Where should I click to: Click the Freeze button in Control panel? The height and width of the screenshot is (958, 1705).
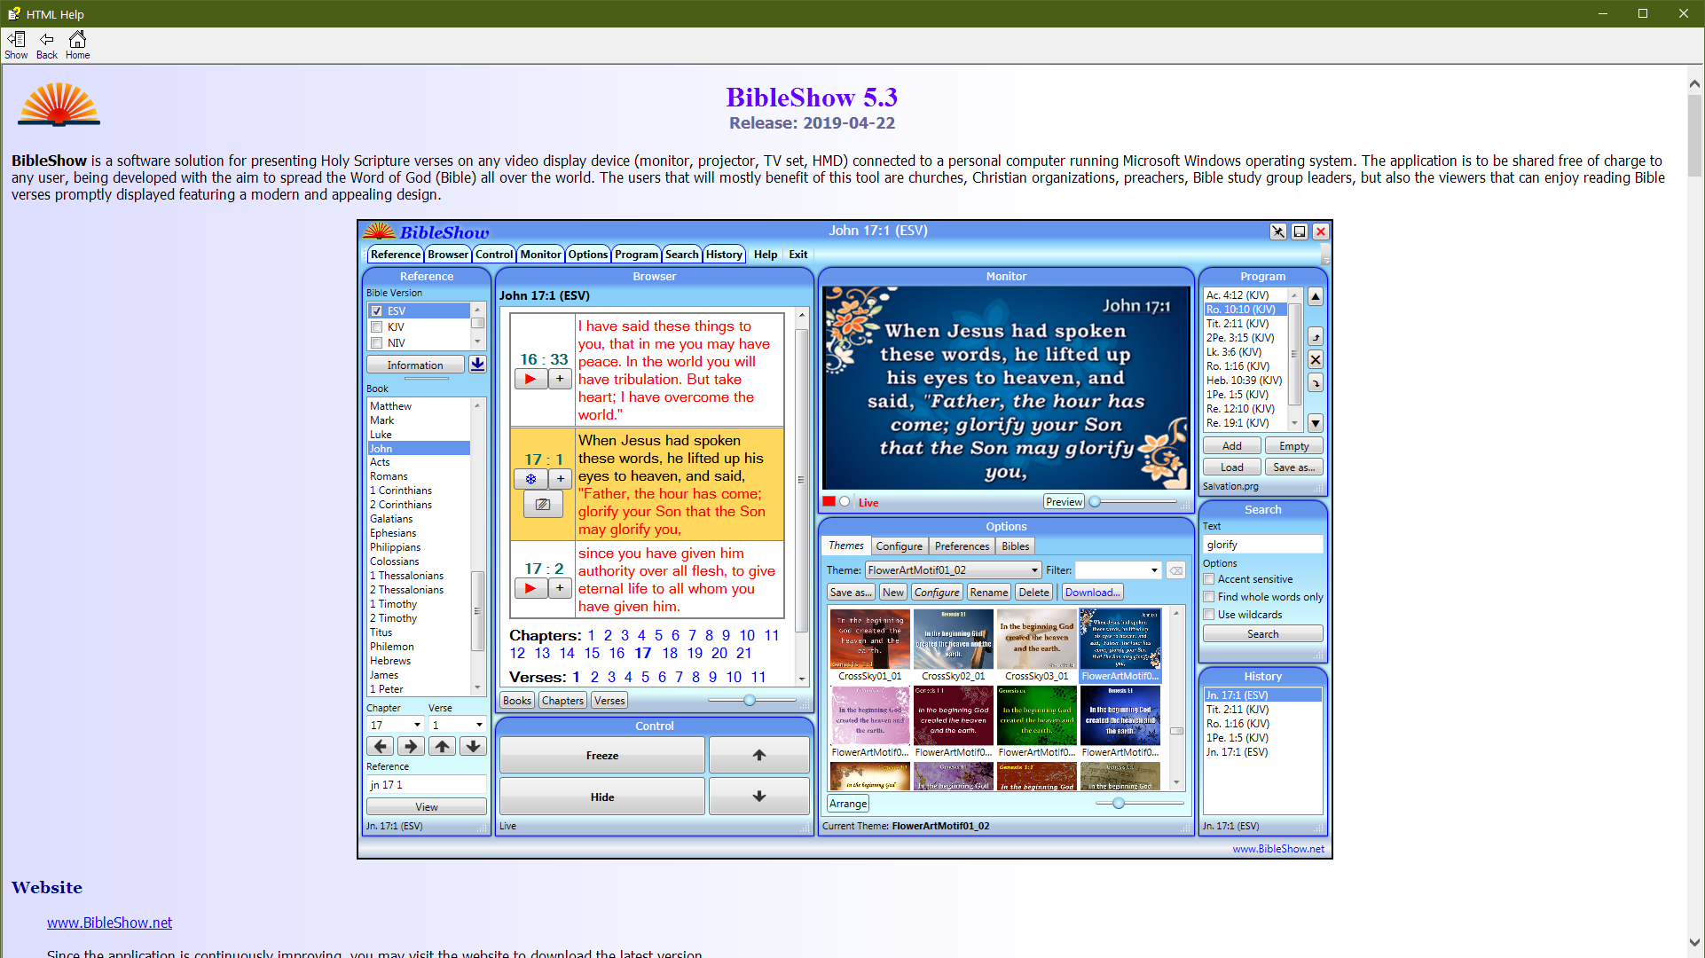(x=601, y=756)
